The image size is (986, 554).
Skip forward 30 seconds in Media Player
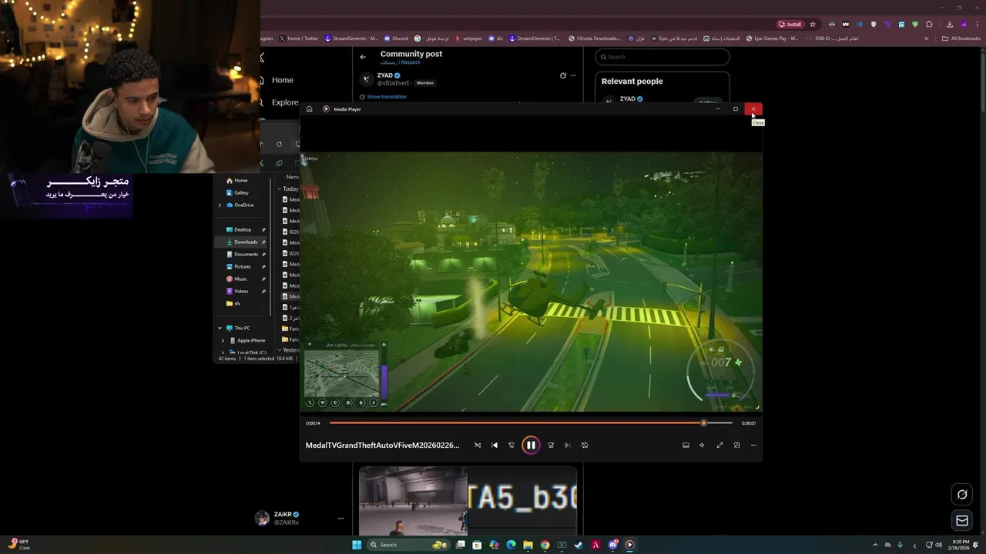(x=551, y=445)
